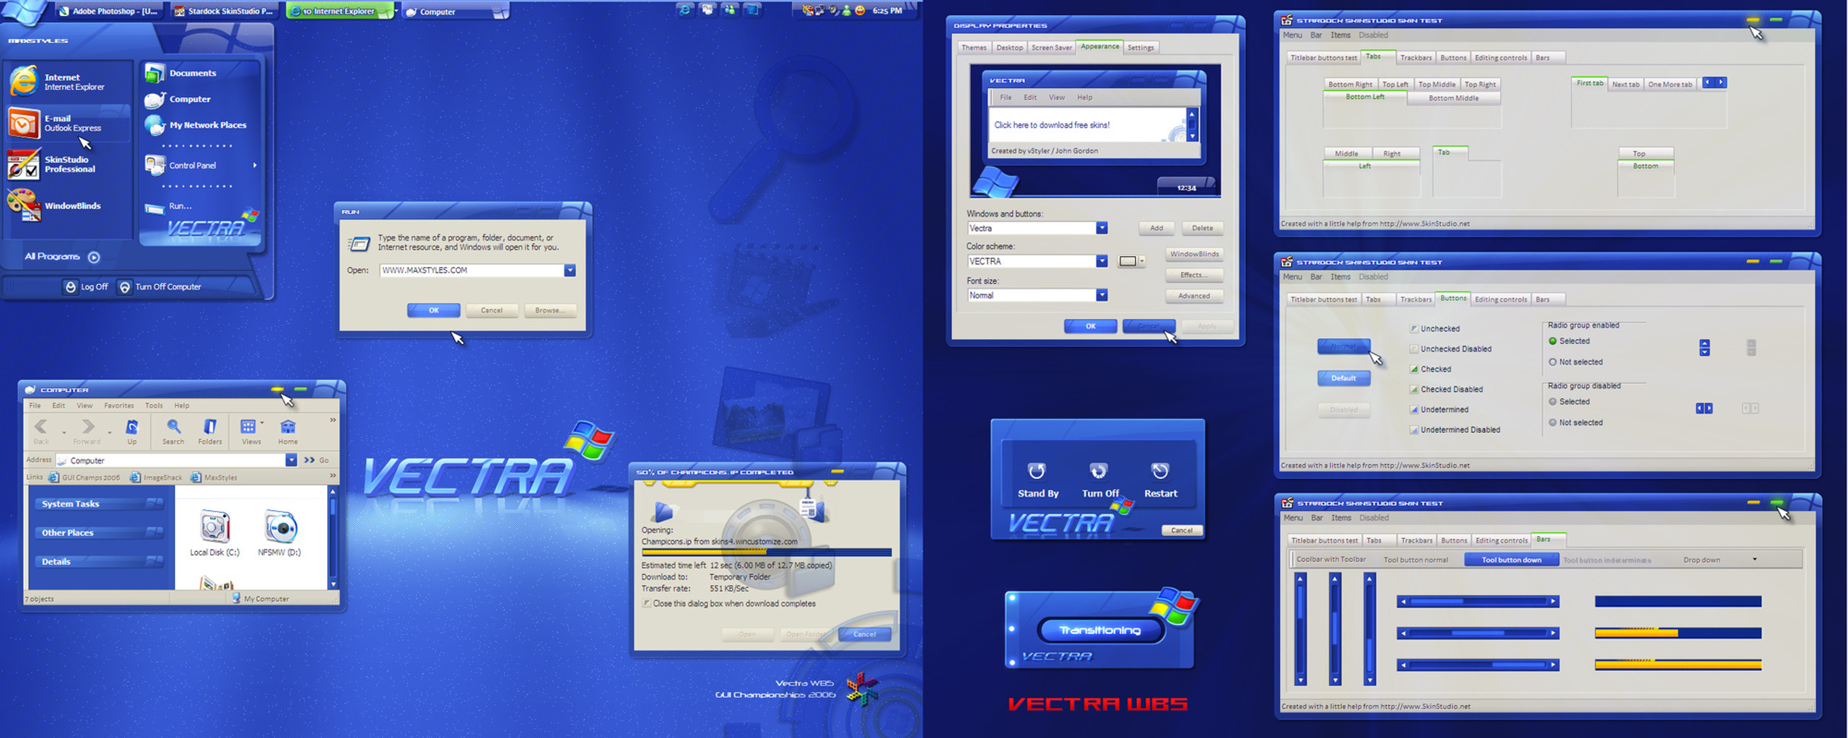The width and height of the screenshot is (1848, 738).
Task: Click the Tool button down toolbar item
Action: 1512,560
